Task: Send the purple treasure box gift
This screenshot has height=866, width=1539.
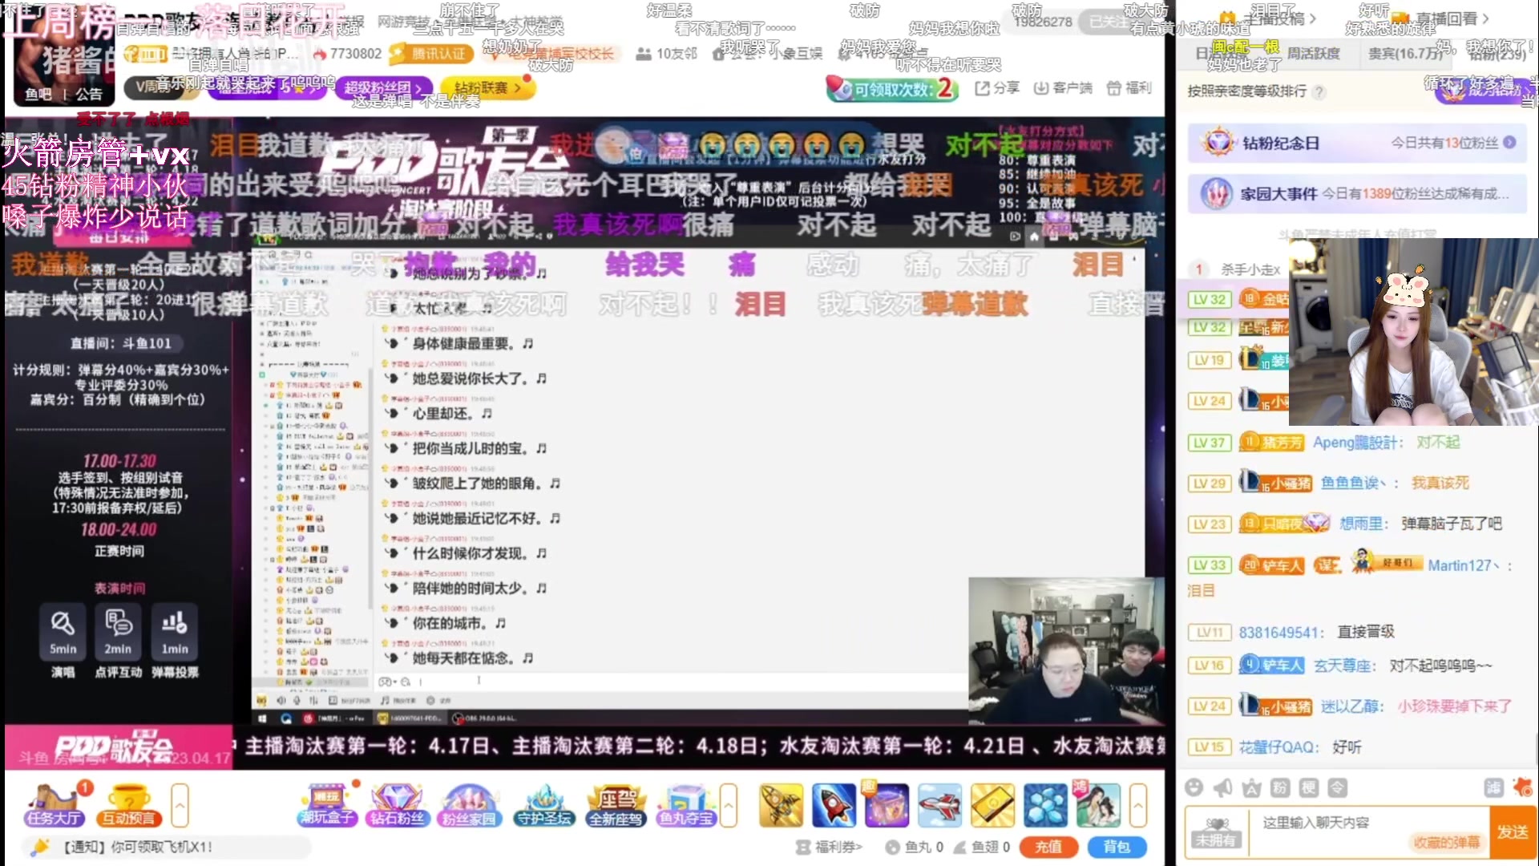Action: point(887,805)
